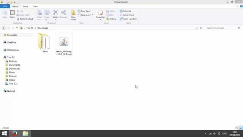Open Firefox from the taskbar
Image resolution: width=243 pixels, height=137 pixels.
click(x=14, y=134)
